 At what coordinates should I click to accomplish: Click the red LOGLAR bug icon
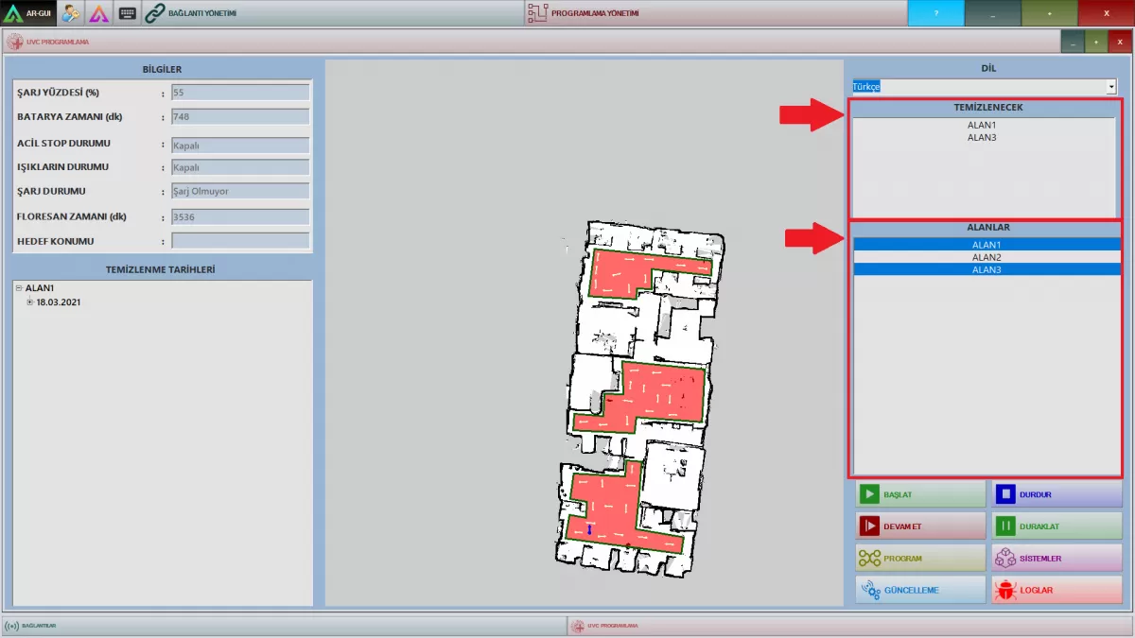(1004, 590)
